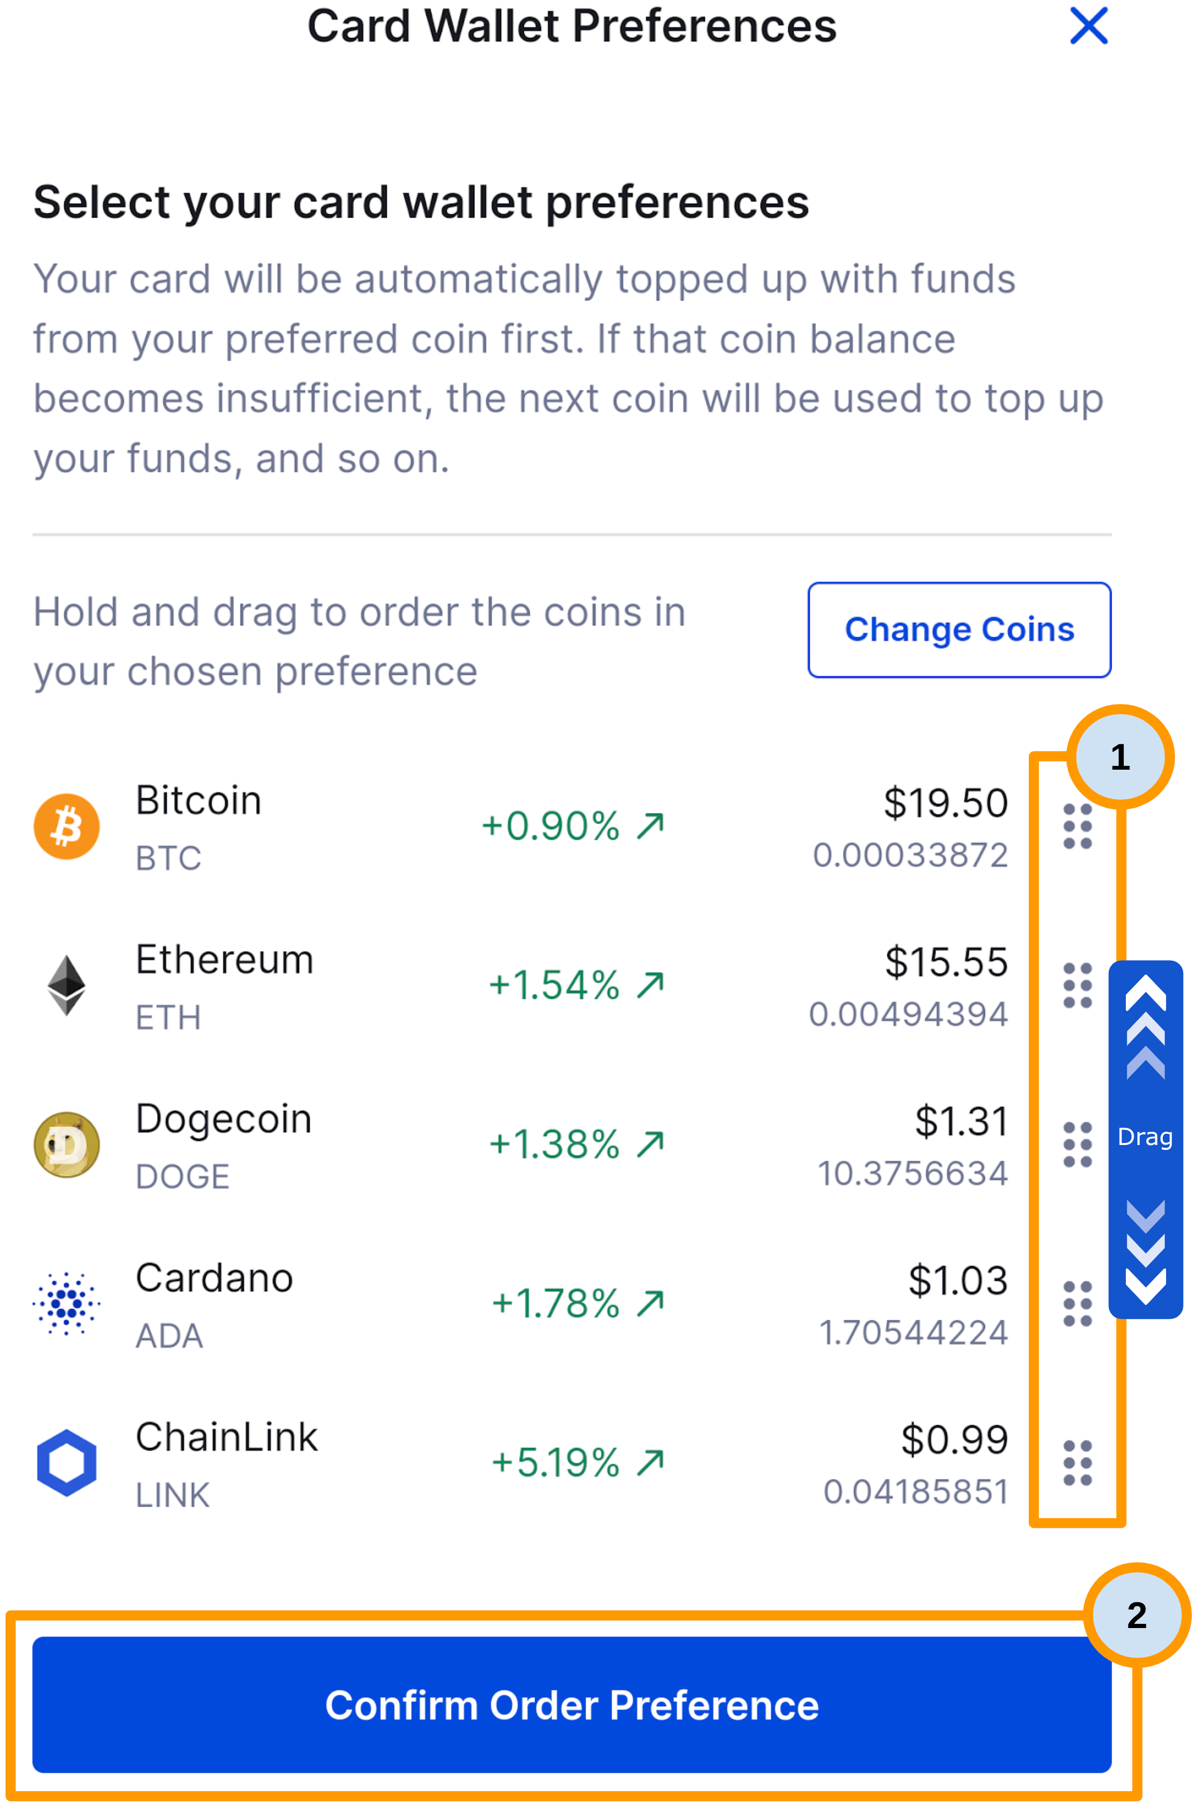Click the Bitcoin coin logo
Screen dimensions: 1196x1807
click(x=67, y=827)
